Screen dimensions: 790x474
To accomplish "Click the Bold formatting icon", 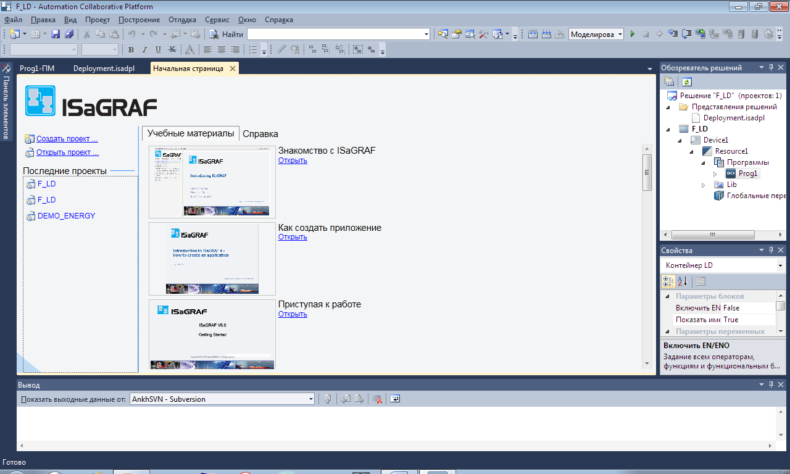I will (x=131, y=49).
